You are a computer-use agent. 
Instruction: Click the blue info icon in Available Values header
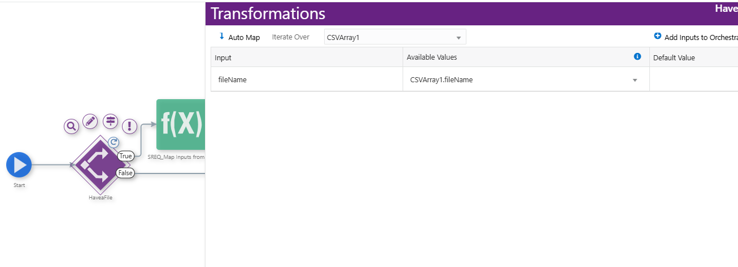[x=637, y=56]
